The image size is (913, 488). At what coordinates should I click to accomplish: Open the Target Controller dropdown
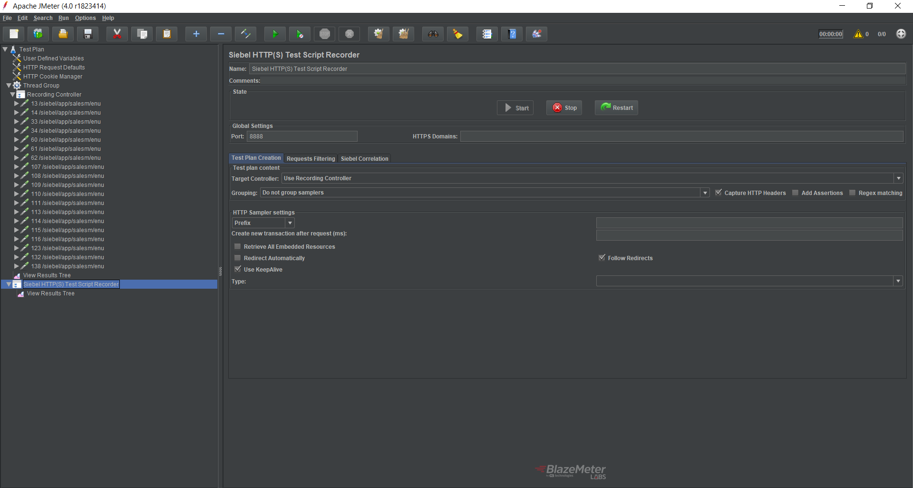tap(898, 178)
